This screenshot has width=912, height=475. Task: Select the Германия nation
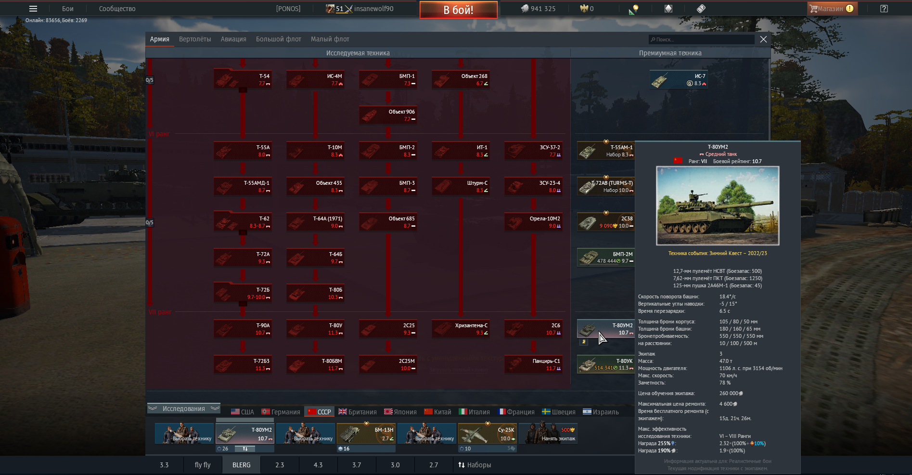(x=281, y=412)
